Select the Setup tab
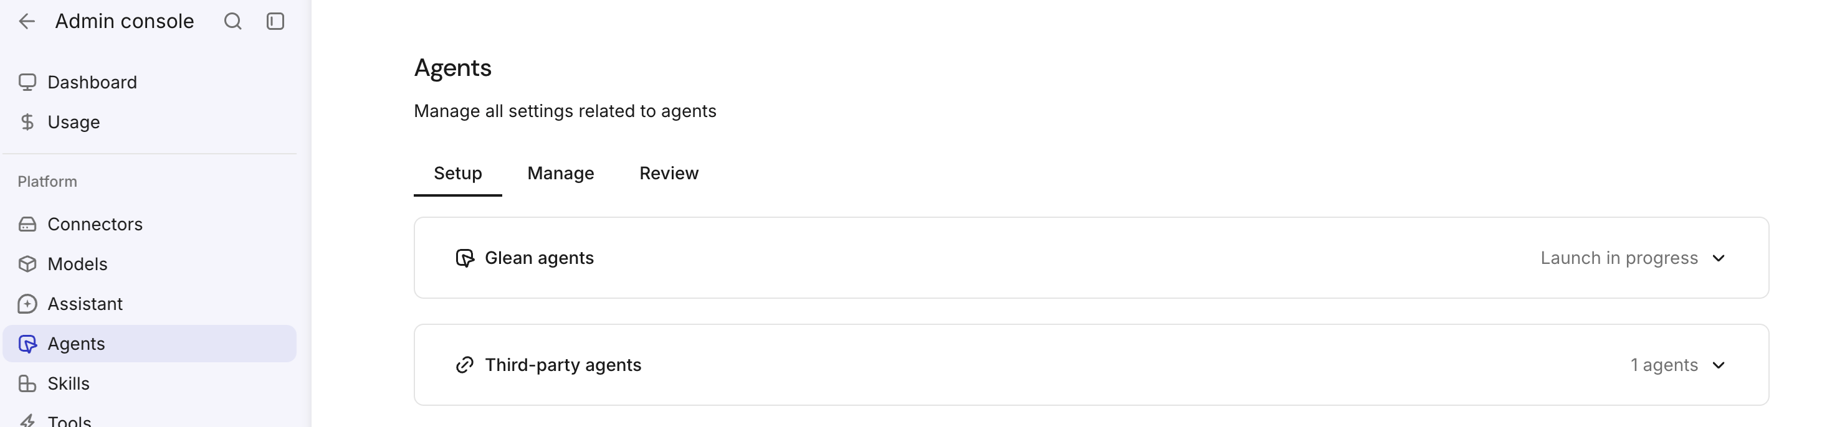The image size is (1822, 427). 457,173
